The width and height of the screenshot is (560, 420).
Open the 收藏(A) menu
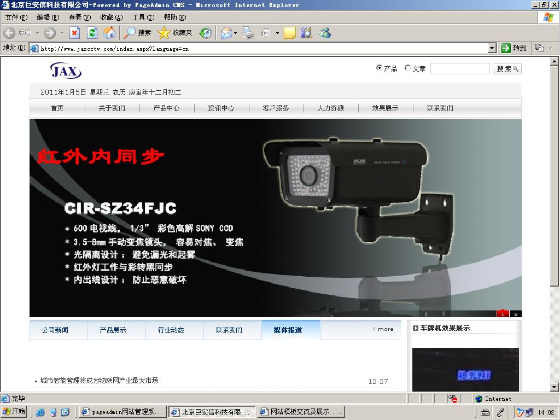click(112, 17)
